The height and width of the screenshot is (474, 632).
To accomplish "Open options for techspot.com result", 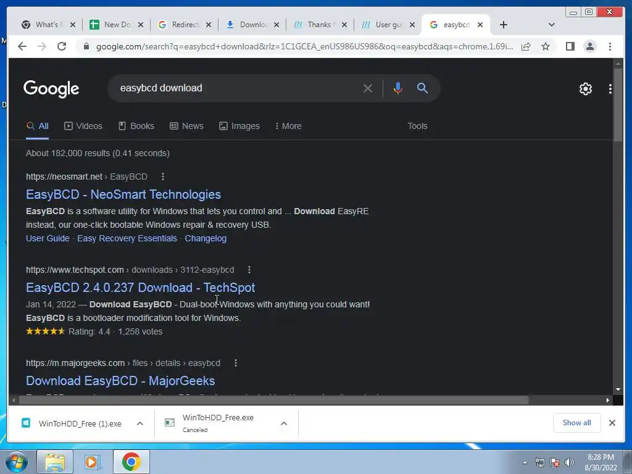I will tap(249, 270).
